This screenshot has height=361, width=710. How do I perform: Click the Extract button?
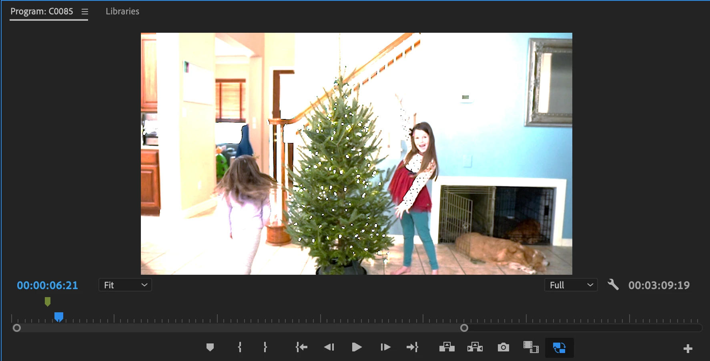point(475,347)
